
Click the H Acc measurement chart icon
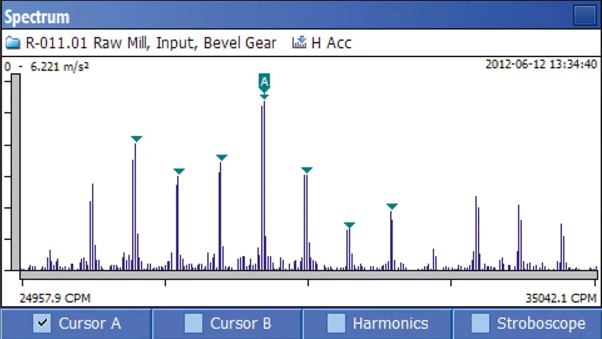tap(300, 43)
